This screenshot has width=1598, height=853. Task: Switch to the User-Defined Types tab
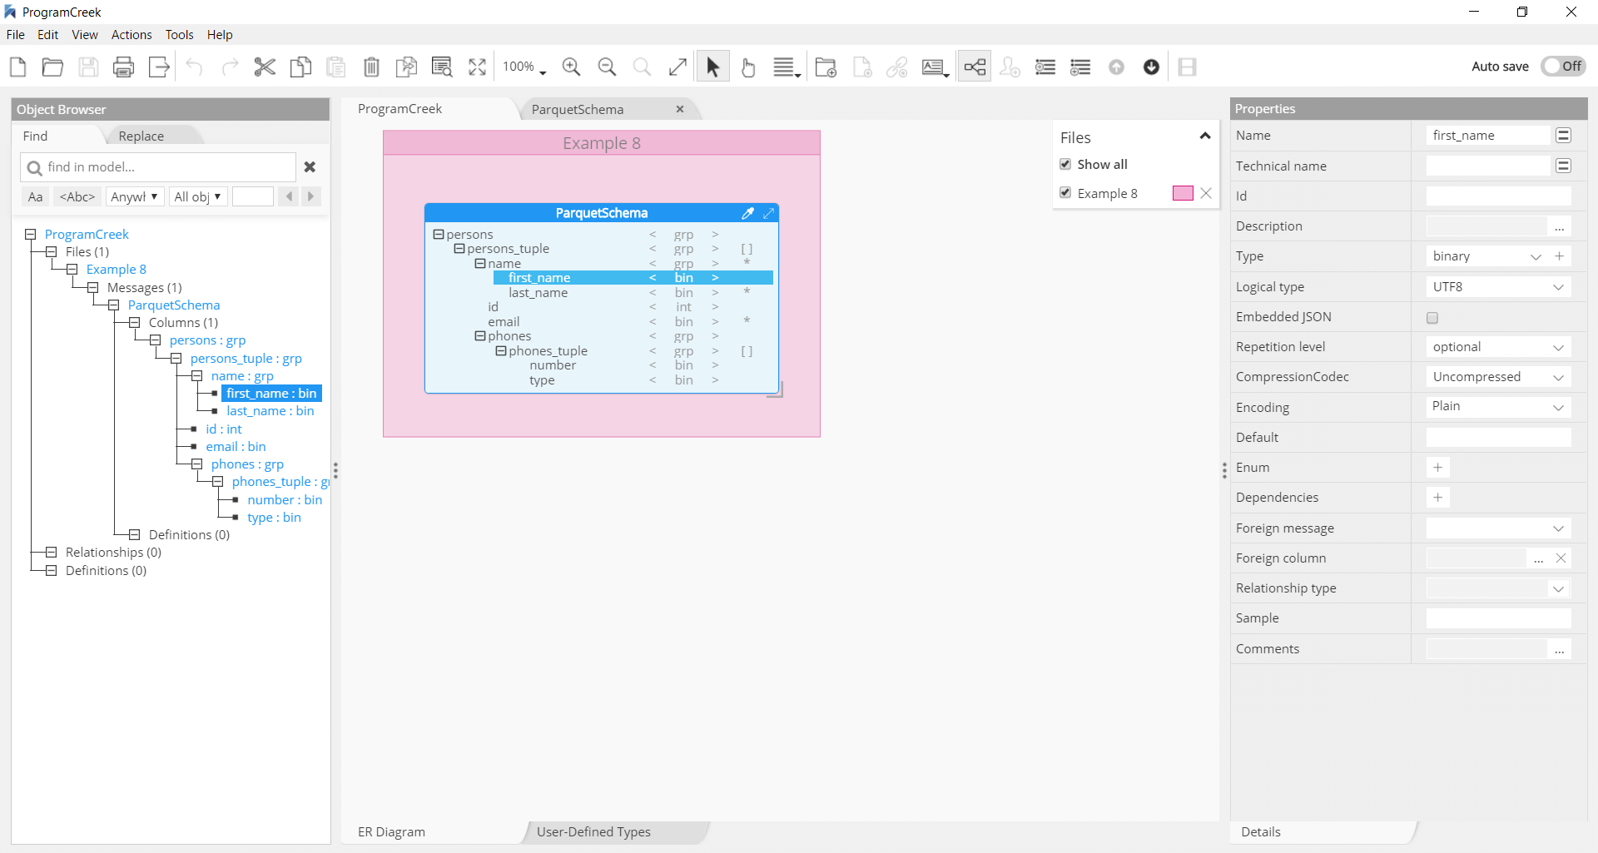pyautogui.click(x=593, y=831)
